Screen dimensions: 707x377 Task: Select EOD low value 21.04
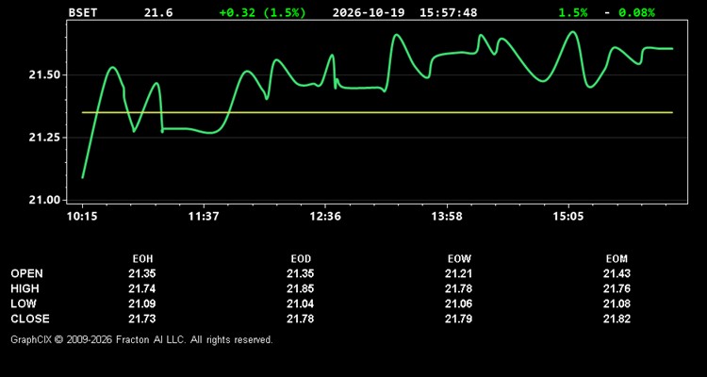[301, 303]
